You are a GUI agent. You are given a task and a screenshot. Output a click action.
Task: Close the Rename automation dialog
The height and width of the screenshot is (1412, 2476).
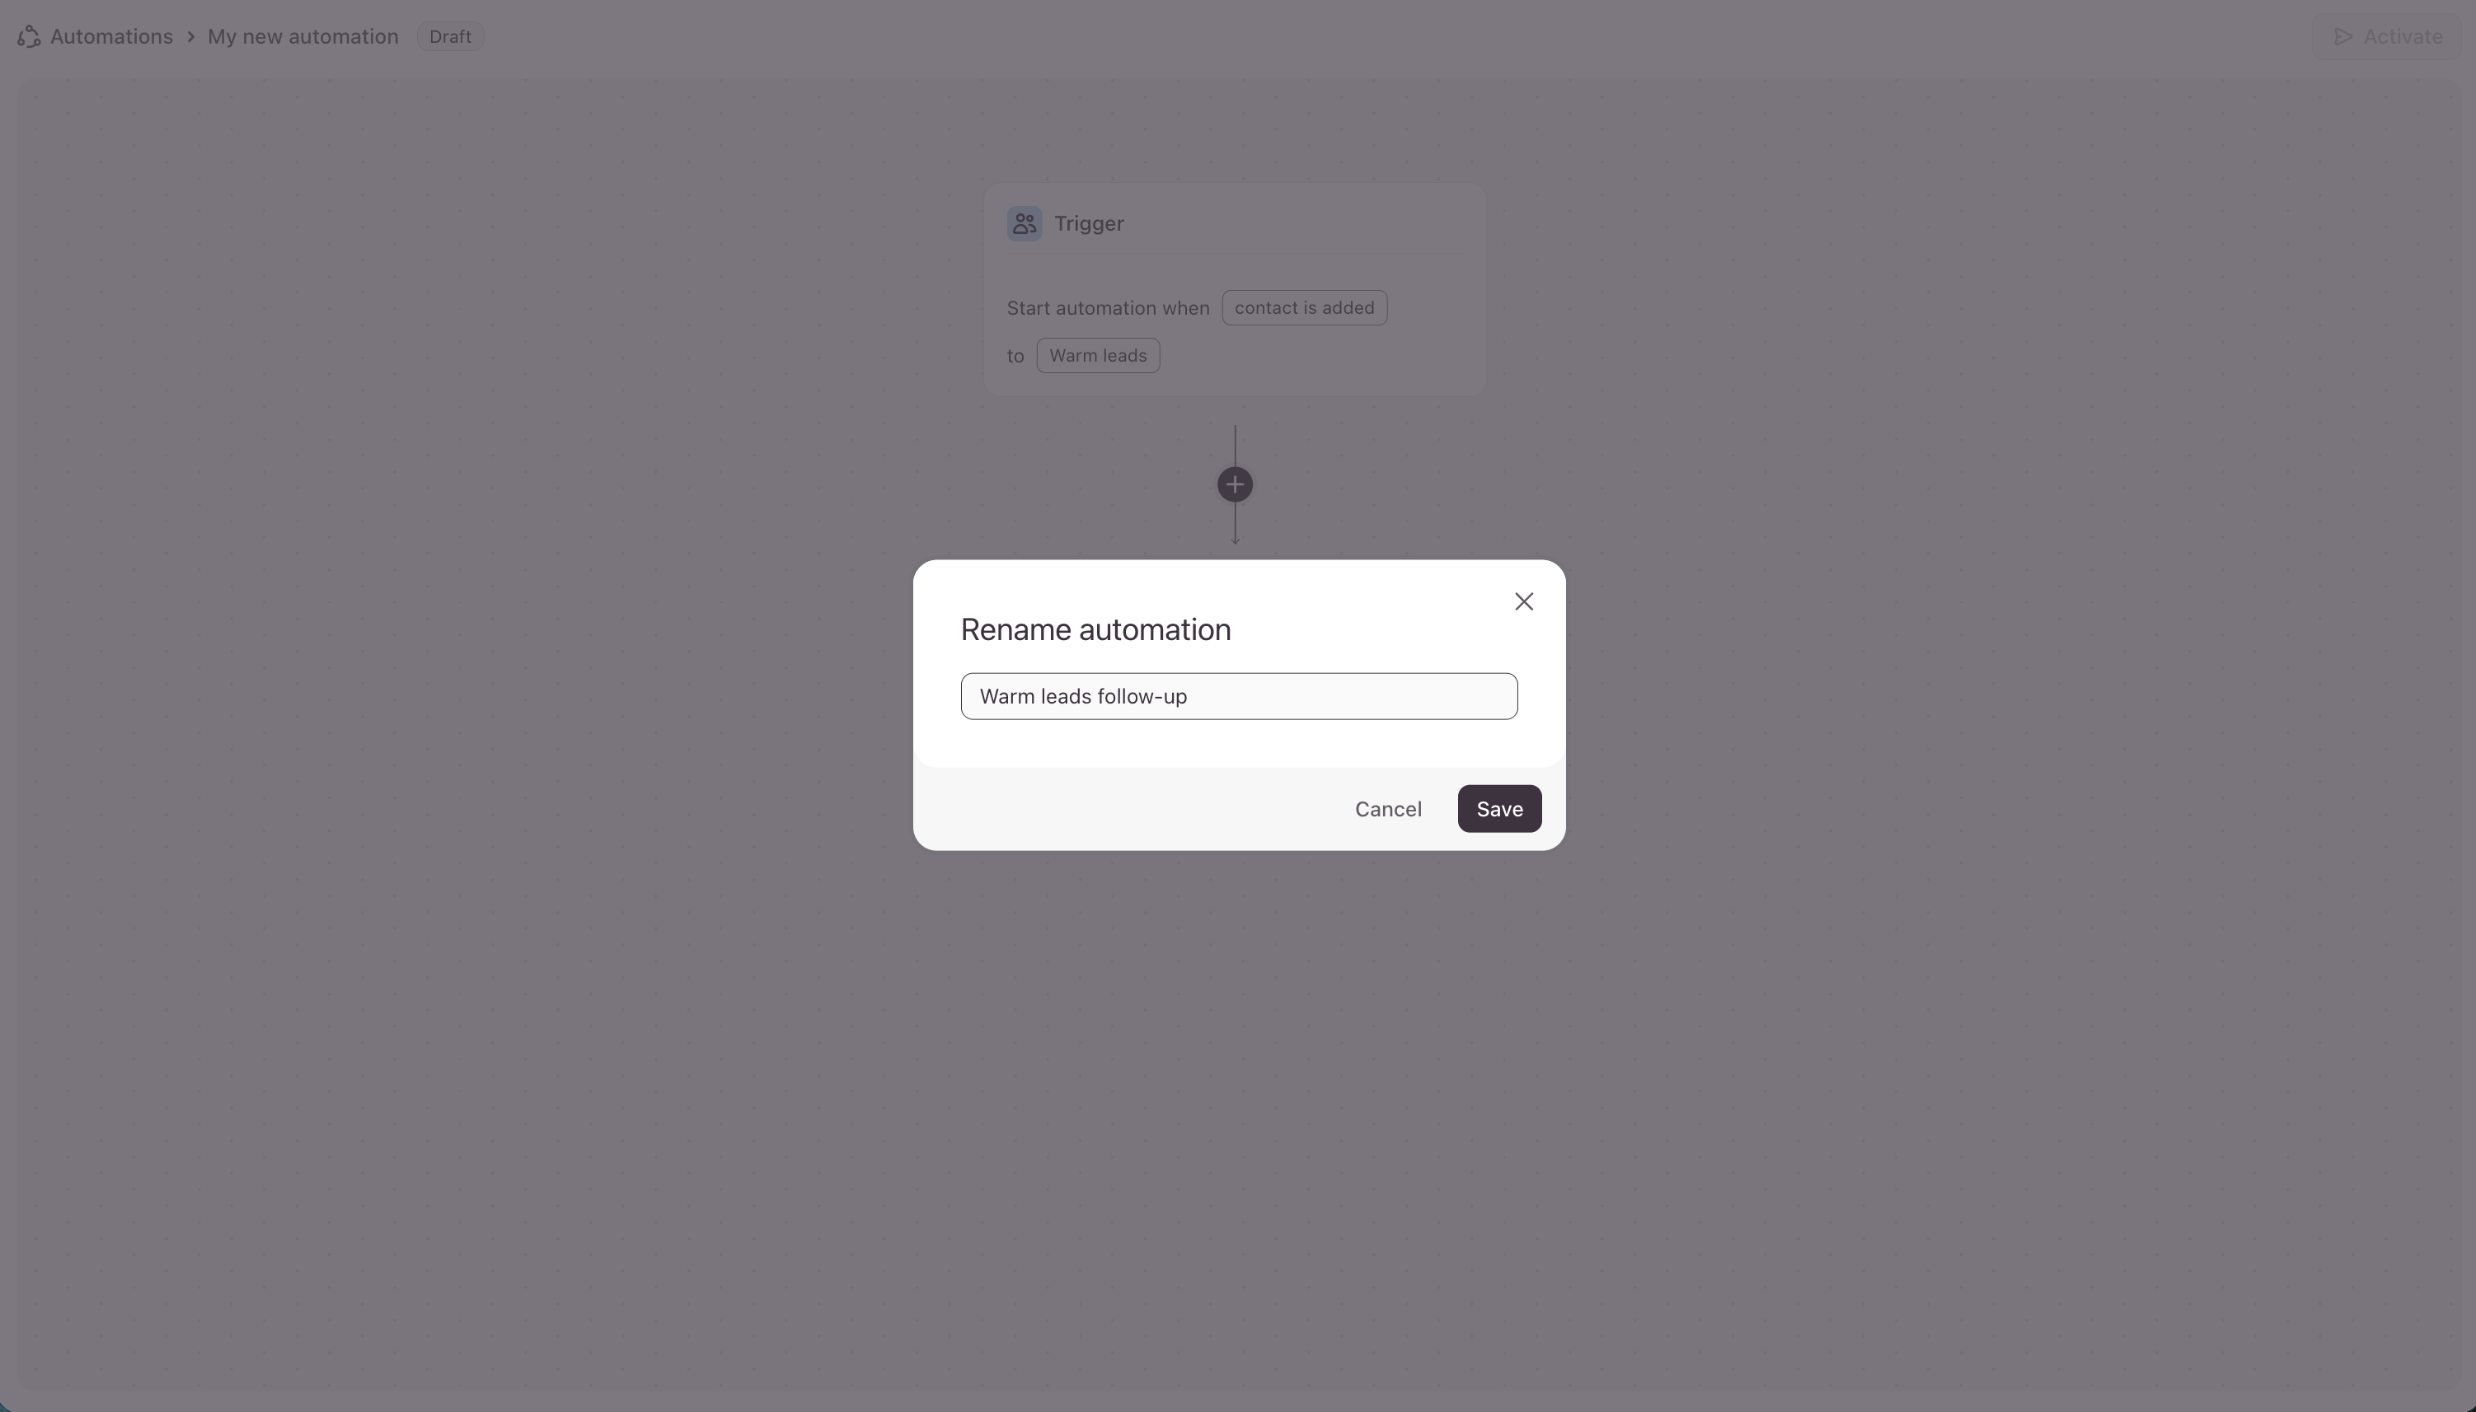1524,602
